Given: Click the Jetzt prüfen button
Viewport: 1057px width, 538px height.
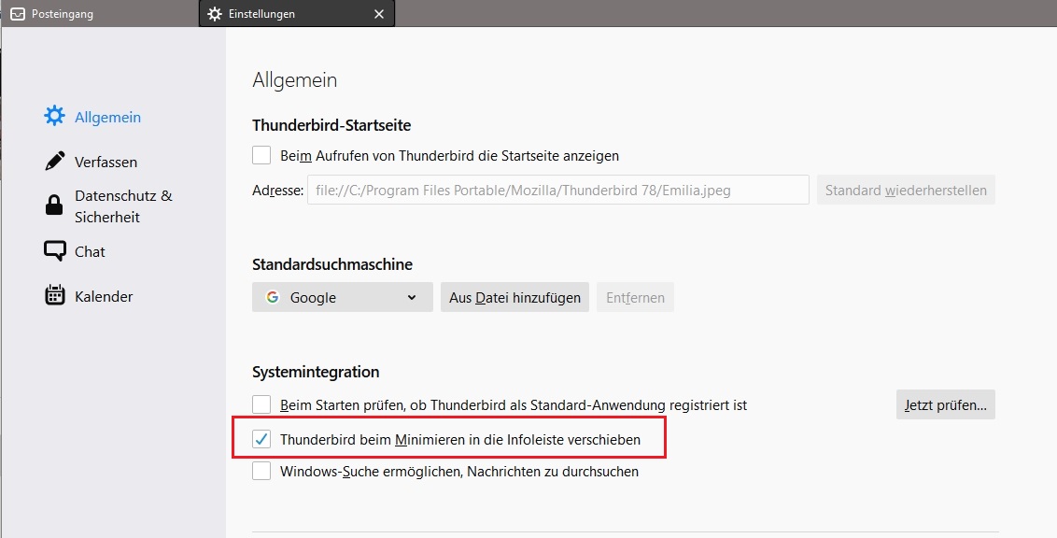Looking at the screenshot, I should 945,405.
